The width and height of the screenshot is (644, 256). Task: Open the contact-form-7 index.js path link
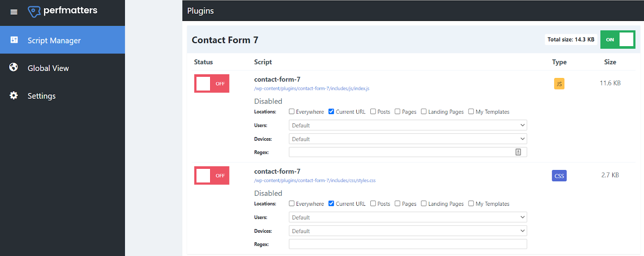point(312,88)
